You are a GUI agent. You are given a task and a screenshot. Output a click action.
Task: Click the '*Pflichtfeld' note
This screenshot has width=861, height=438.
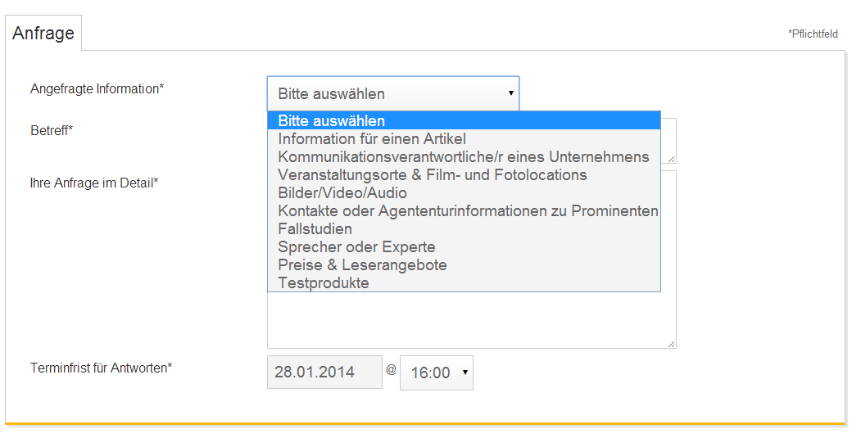[813, 34]
